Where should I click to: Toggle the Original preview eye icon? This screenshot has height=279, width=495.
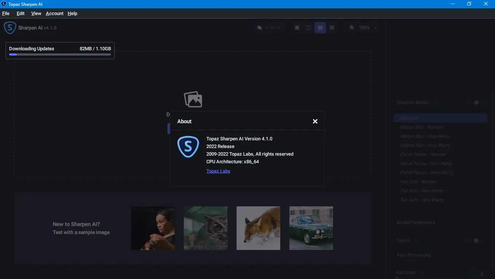coord(260,28)
